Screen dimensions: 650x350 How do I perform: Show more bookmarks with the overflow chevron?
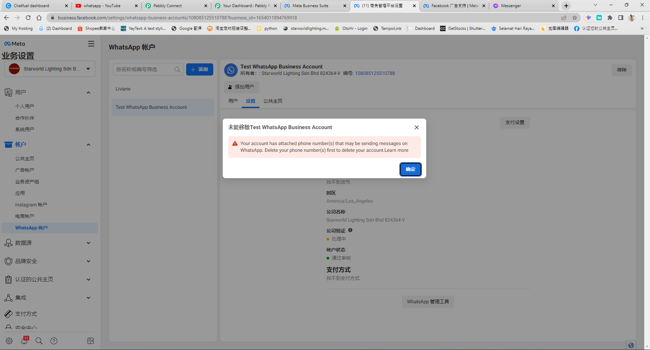click(x=642, y=28)
